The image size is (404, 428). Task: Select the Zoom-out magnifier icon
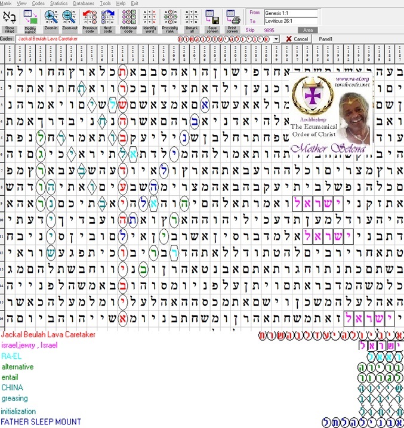click(69, 21)
